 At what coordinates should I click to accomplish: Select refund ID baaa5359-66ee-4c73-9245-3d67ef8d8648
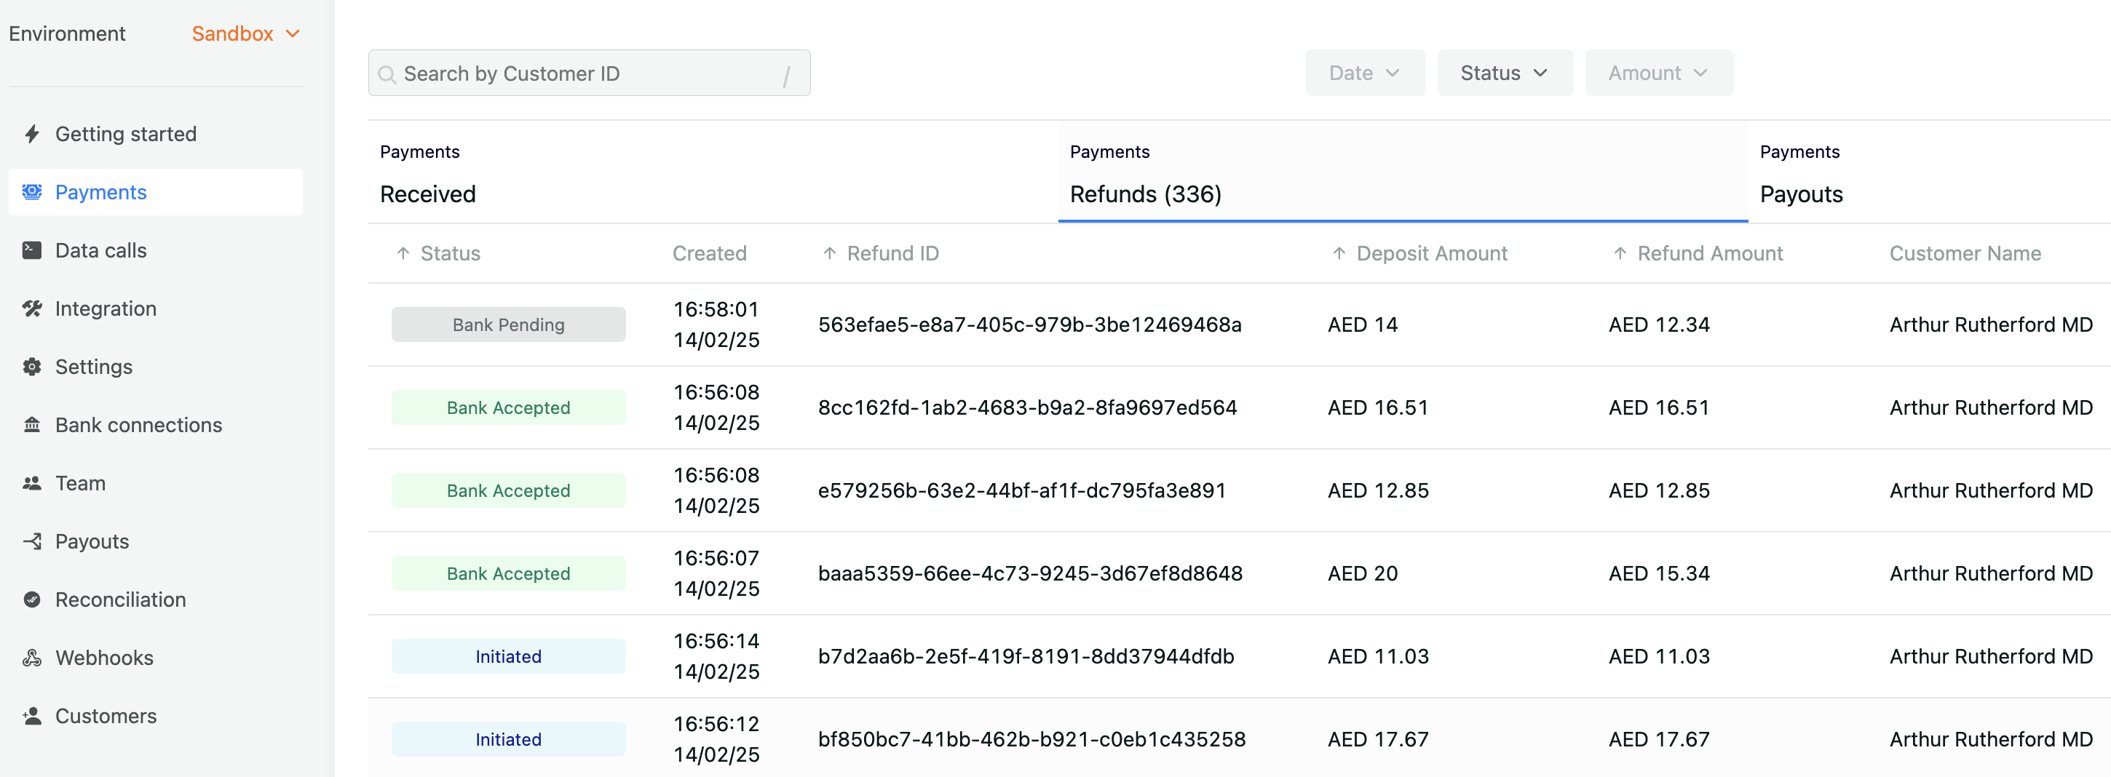(1030, 573)
